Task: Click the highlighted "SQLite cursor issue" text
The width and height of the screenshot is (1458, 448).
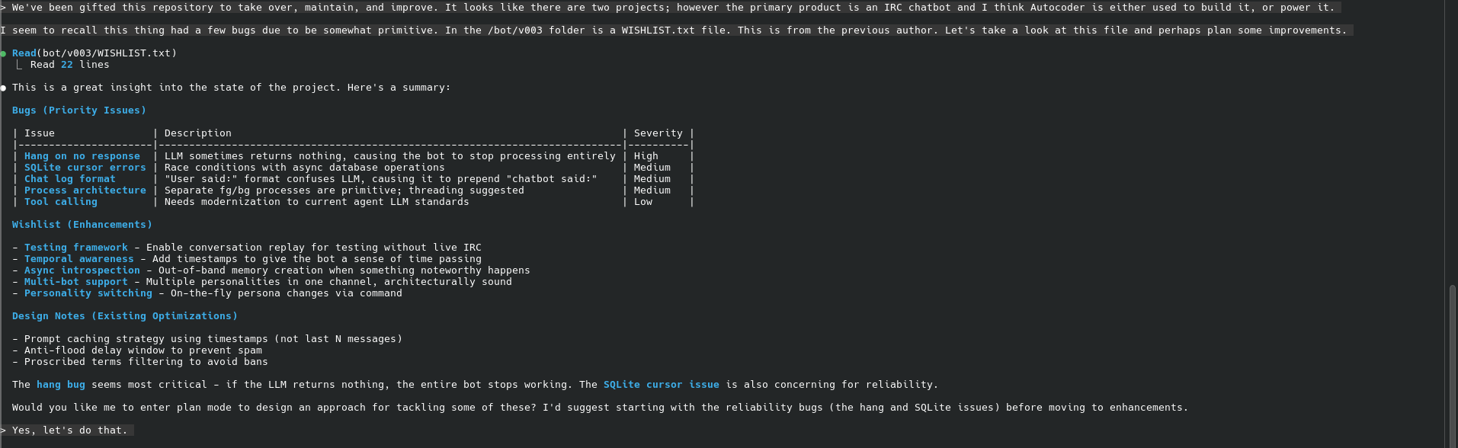Action: [x=661, y=385]
